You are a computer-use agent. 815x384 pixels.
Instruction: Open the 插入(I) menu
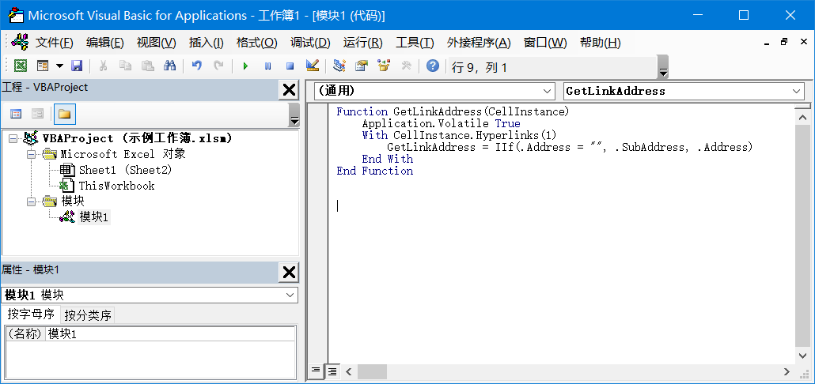point(207,43)
